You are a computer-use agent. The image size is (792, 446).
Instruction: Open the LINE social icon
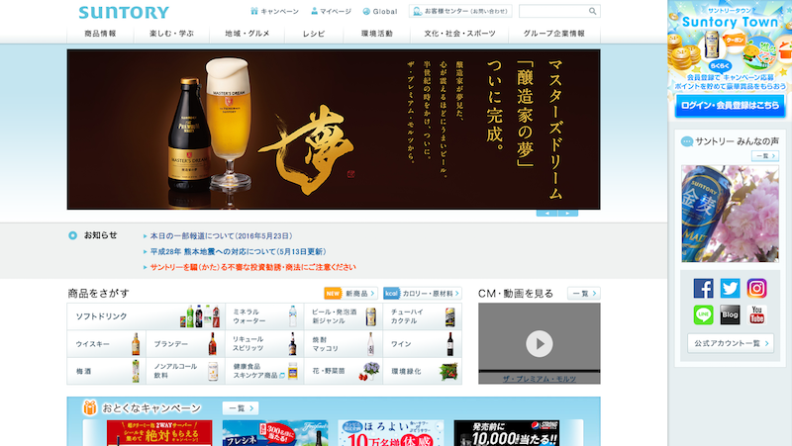pyautogui.click(x=703, y=314)
